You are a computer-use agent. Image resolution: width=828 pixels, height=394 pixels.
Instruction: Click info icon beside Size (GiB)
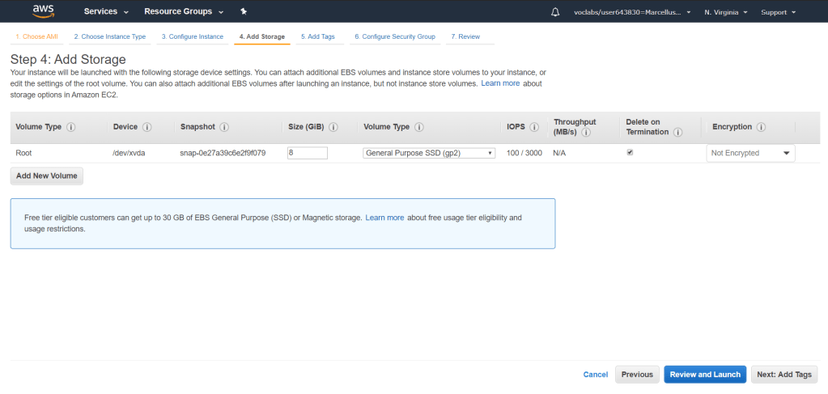click(333, 127)
